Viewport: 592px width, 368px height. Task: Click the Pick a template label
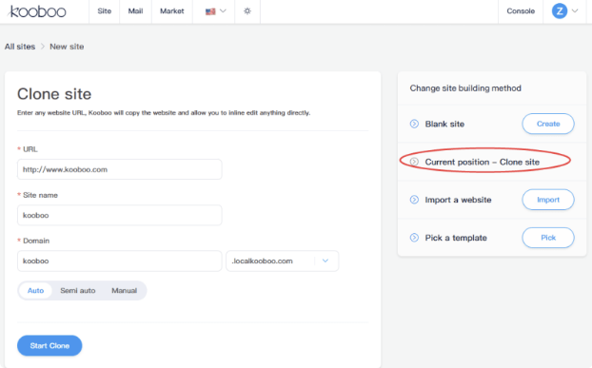(x=456, y=238)
